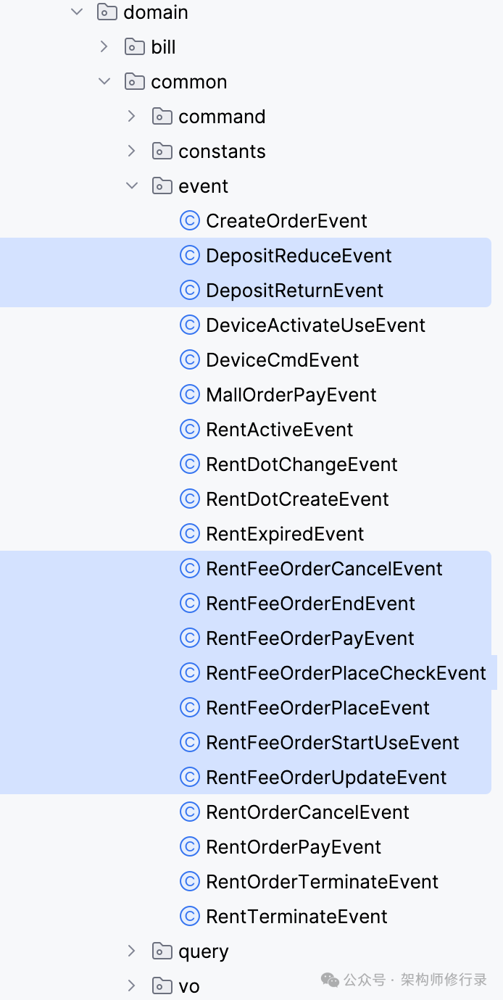503x1000 pixels.
Task: Select DepositReduceEvent class
Action: 299,256
